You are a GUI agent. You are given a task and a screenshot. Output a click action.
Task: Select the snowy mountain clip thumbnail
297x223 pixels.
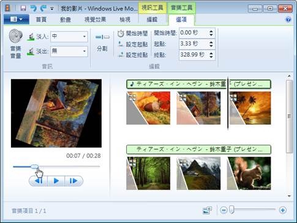click(x=198, y=173)
